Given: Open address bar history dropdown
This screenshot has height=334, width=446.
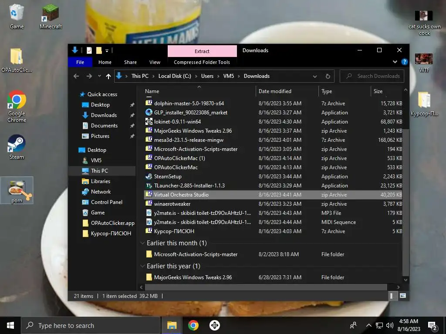Looking at the screenshot, I should pyautogui.click(x=314, y=76).
